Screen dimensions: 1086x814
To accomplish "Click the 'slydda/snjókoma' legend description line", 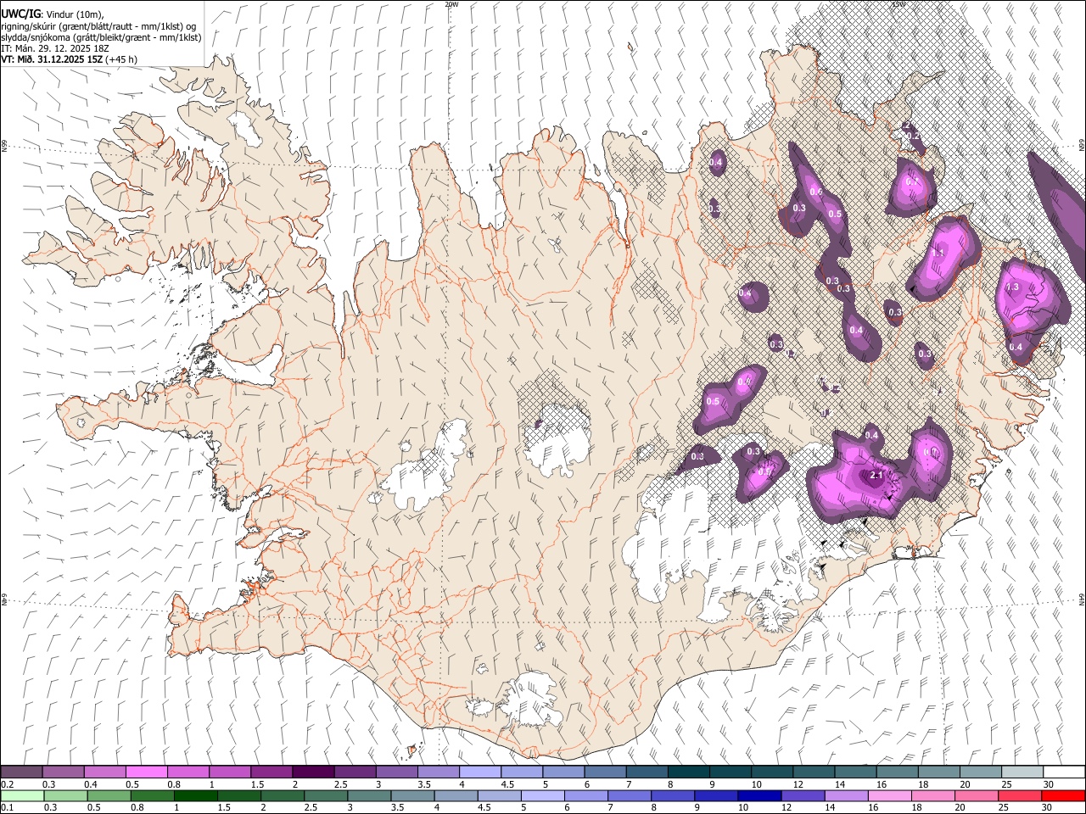I will point(101,37).
